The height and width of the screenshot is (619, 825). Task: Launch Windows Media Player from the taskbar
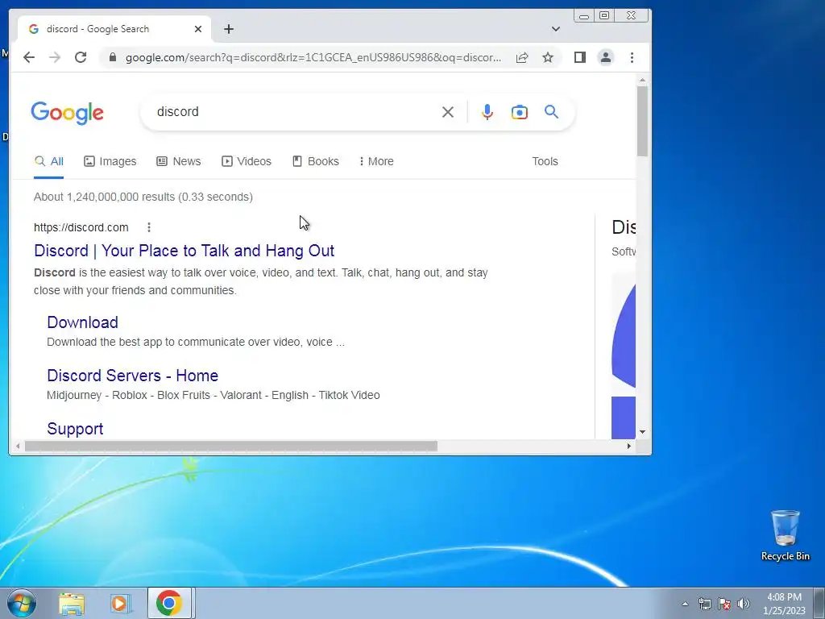coord(120,603)
